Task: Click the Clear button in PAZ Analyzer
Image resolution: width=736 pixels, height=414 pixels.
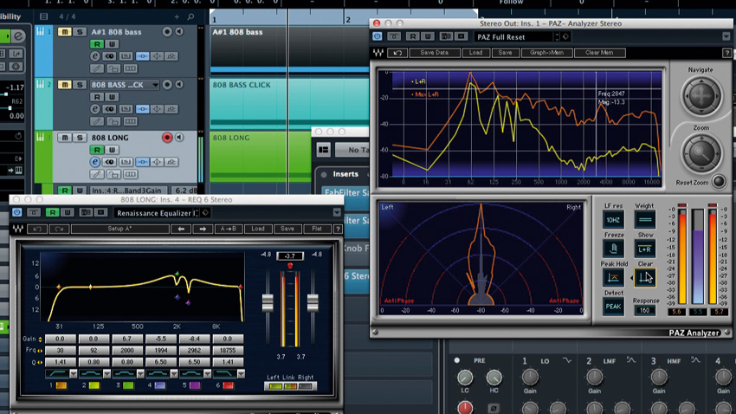Action: pyautogui.click(x=644, y=277)
